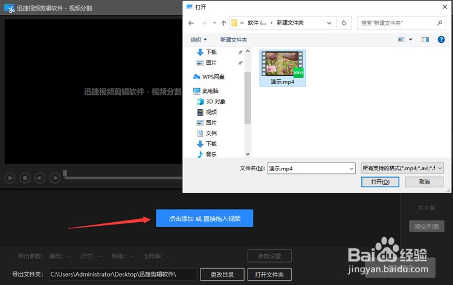Click the 清空列表 button
Viewport: 453px width, 285px height.
tap(426, 226)
